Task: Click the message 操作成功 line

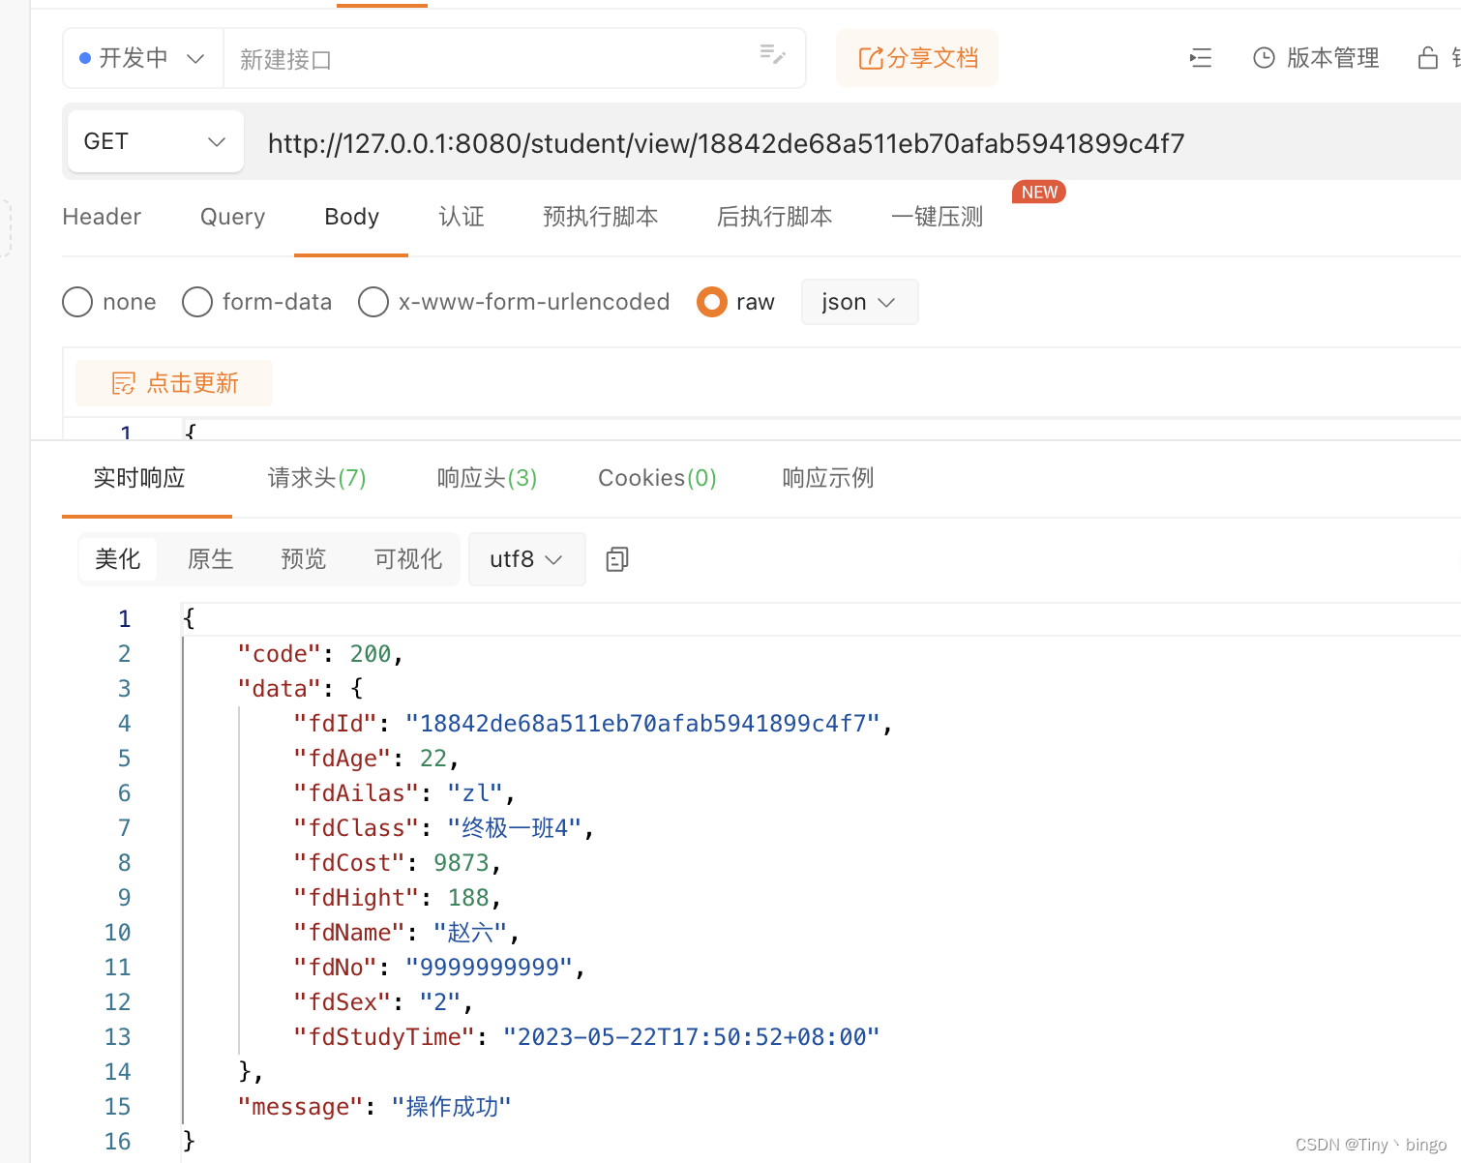Action: 374,1107
